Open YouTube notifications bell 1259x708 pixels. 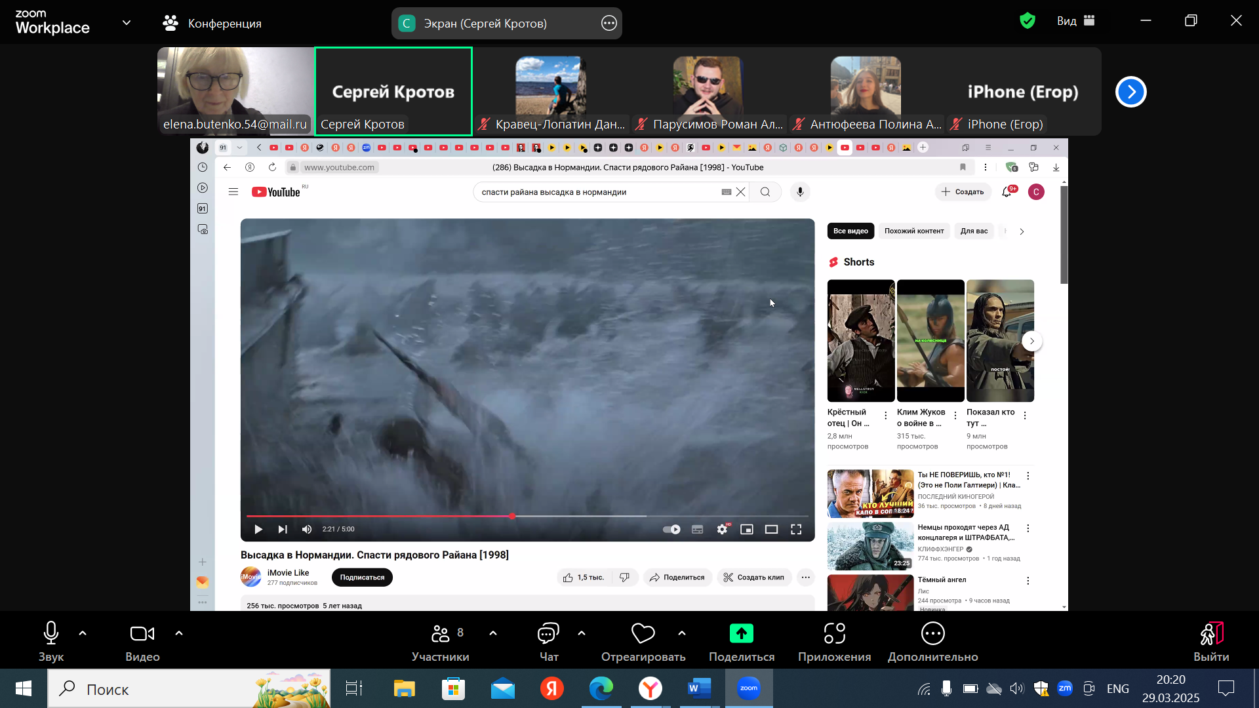[x=1007, y=192]
